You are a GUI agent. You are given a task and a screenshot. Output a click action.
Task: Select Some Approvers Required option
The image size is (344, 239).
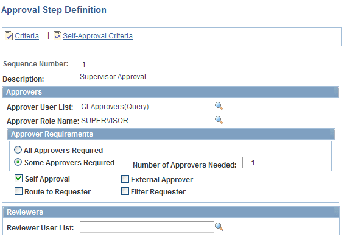point(18,162)
